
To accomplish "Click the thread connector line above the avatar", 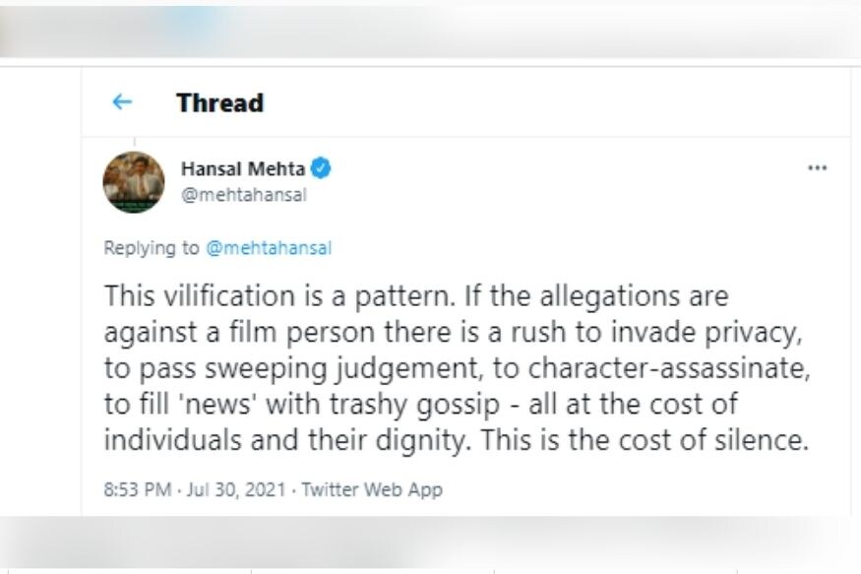I will [134, 143].
